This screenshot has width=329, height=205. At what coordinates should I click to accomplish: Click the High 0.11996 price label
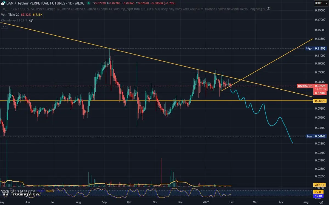(317, 48)
